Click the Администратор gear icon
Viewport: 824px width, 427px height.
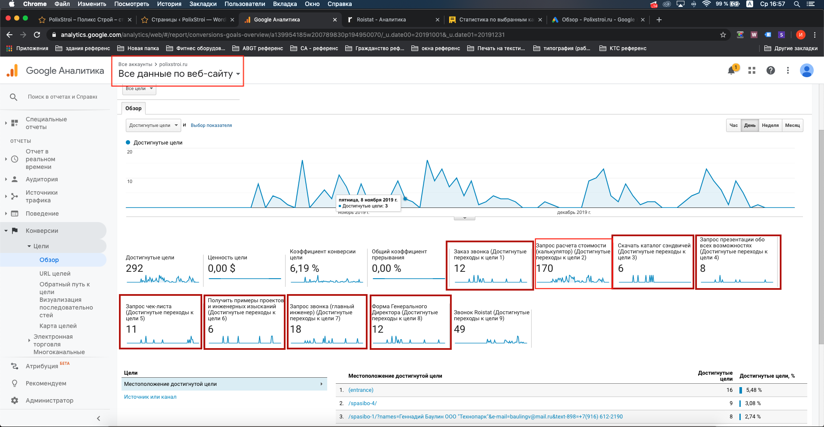tap(15, 400)
